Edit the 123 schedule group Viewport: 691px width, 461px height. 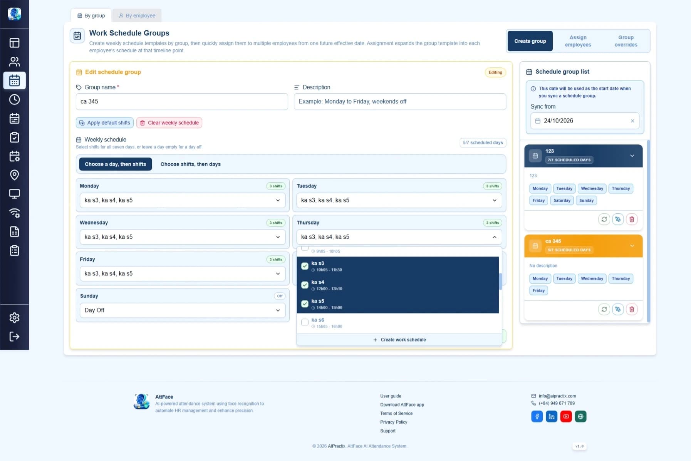618,219
